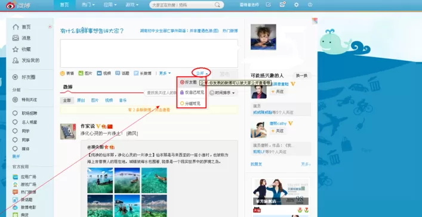The height and width of the screenshot is (217, 422).
Task: Add 话题 topic in compose toolbar
Action: tap(122, 73)
